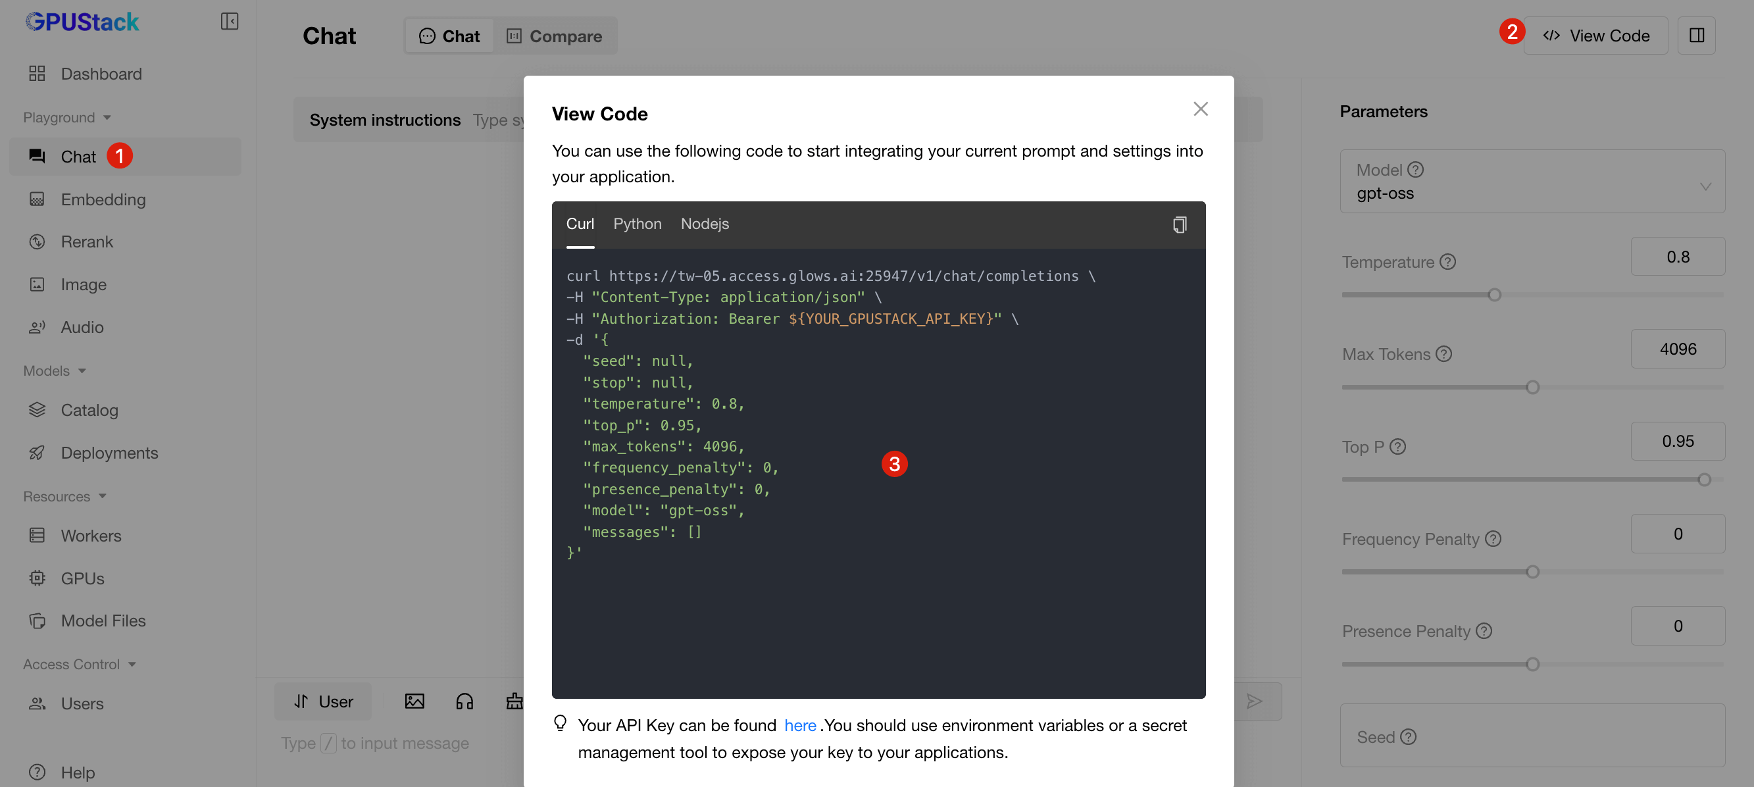The image size is (1754, 787).
Task: Collapse the left sidebar panel
Action: click(230, 22)
